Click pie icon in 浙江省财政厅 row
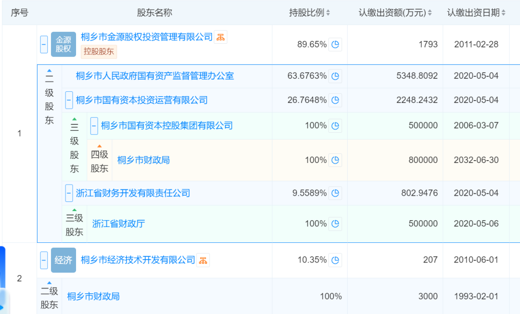This screenshot has height=314, width=520. [335, 224]
